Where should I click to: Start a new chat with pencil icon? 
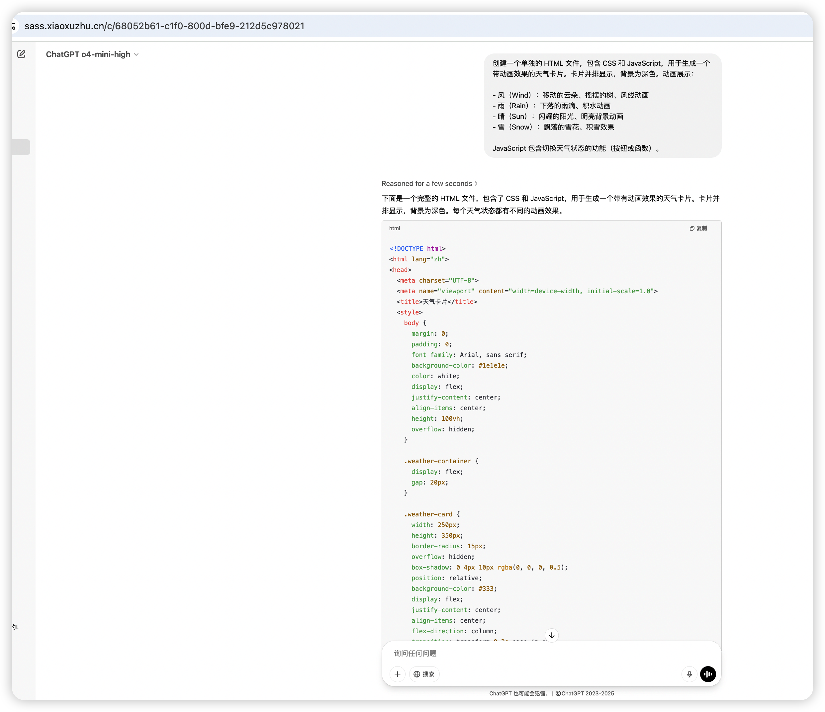coord(22,54)
